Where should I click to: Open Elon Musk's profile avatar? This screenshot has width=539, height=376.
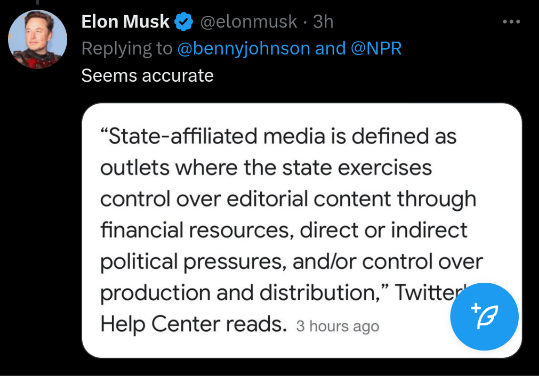point(38,39)
